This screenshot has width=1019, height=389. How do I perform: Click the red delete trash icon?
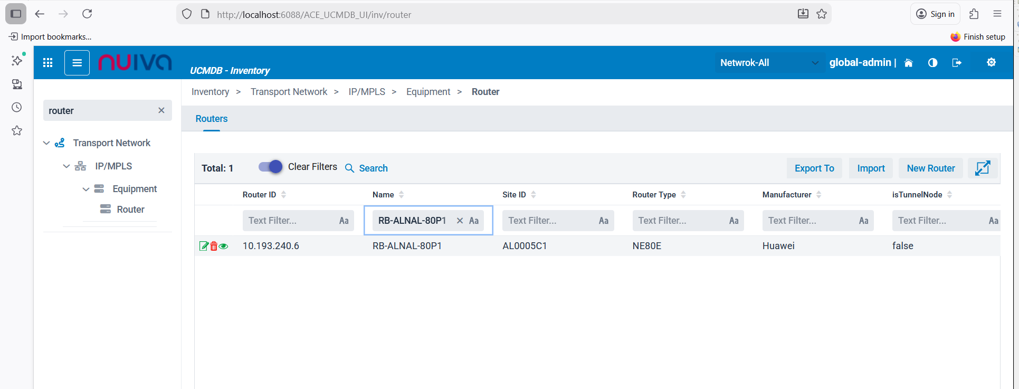point(214,246)
